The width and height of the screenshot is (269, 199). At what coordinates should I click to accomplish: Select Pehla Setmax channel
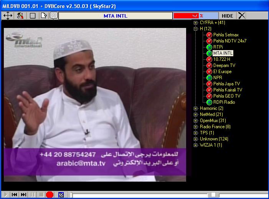point(226,35)
